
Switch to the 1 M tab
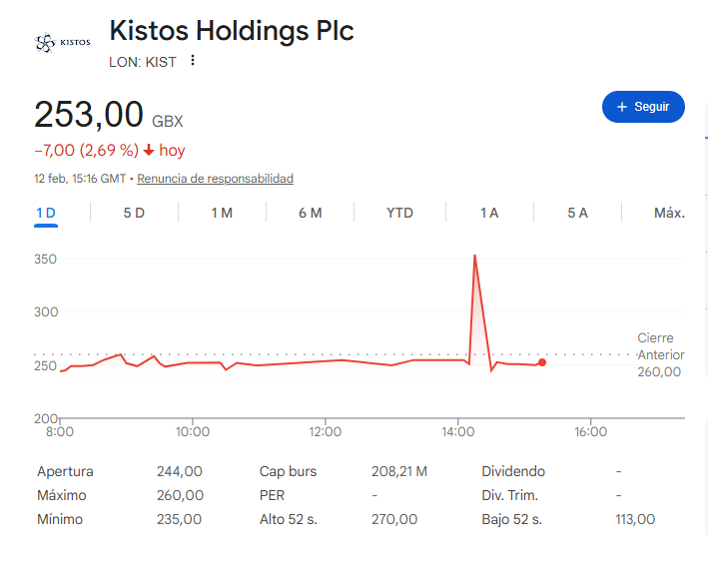(222, 213)
